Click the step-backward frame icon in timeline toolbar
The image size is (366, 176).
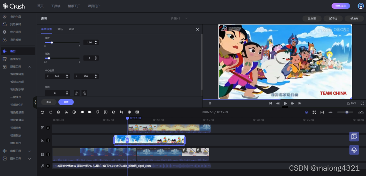82,112
